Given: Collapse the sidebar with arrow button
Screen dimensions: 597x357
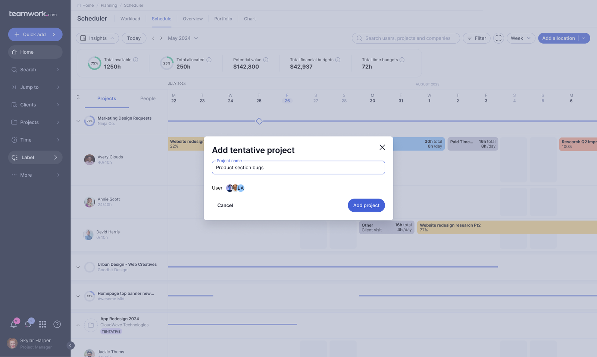Looking at the screenshot, I should pyautogui.click(x=71, y=345).
